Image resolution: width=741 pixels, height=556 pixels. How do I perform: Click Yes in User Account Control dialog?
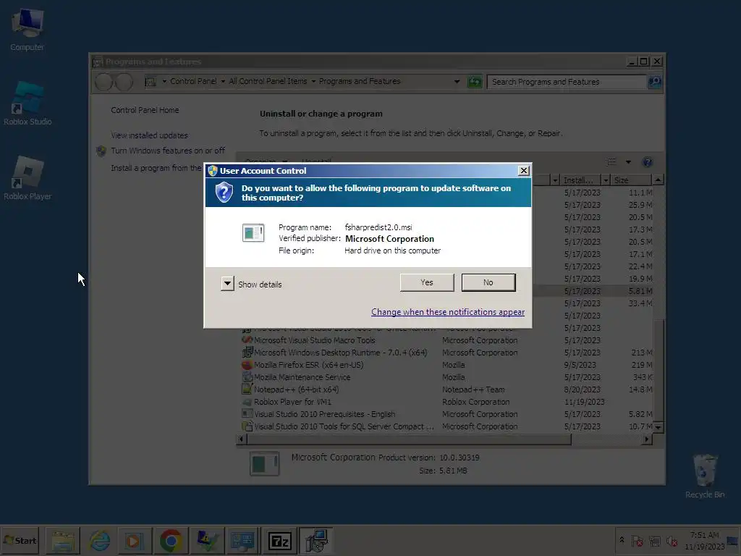(427, 282)
